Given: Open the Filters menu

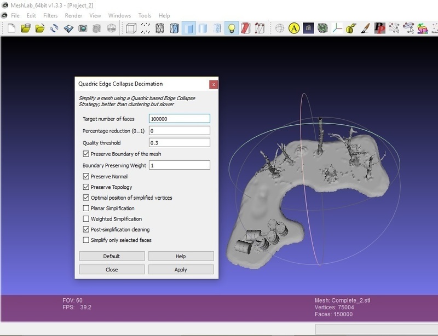Looking at the screenshot, I should pyautogui.click(x=50, y=16).
